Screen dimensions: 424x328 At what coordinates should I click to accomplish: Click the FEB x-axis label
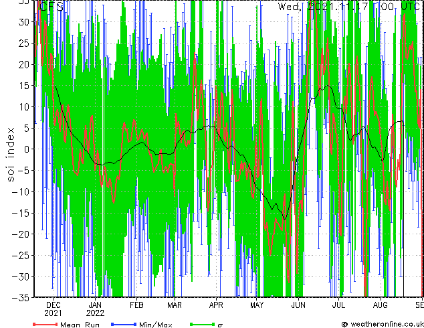tap(136, 305)
